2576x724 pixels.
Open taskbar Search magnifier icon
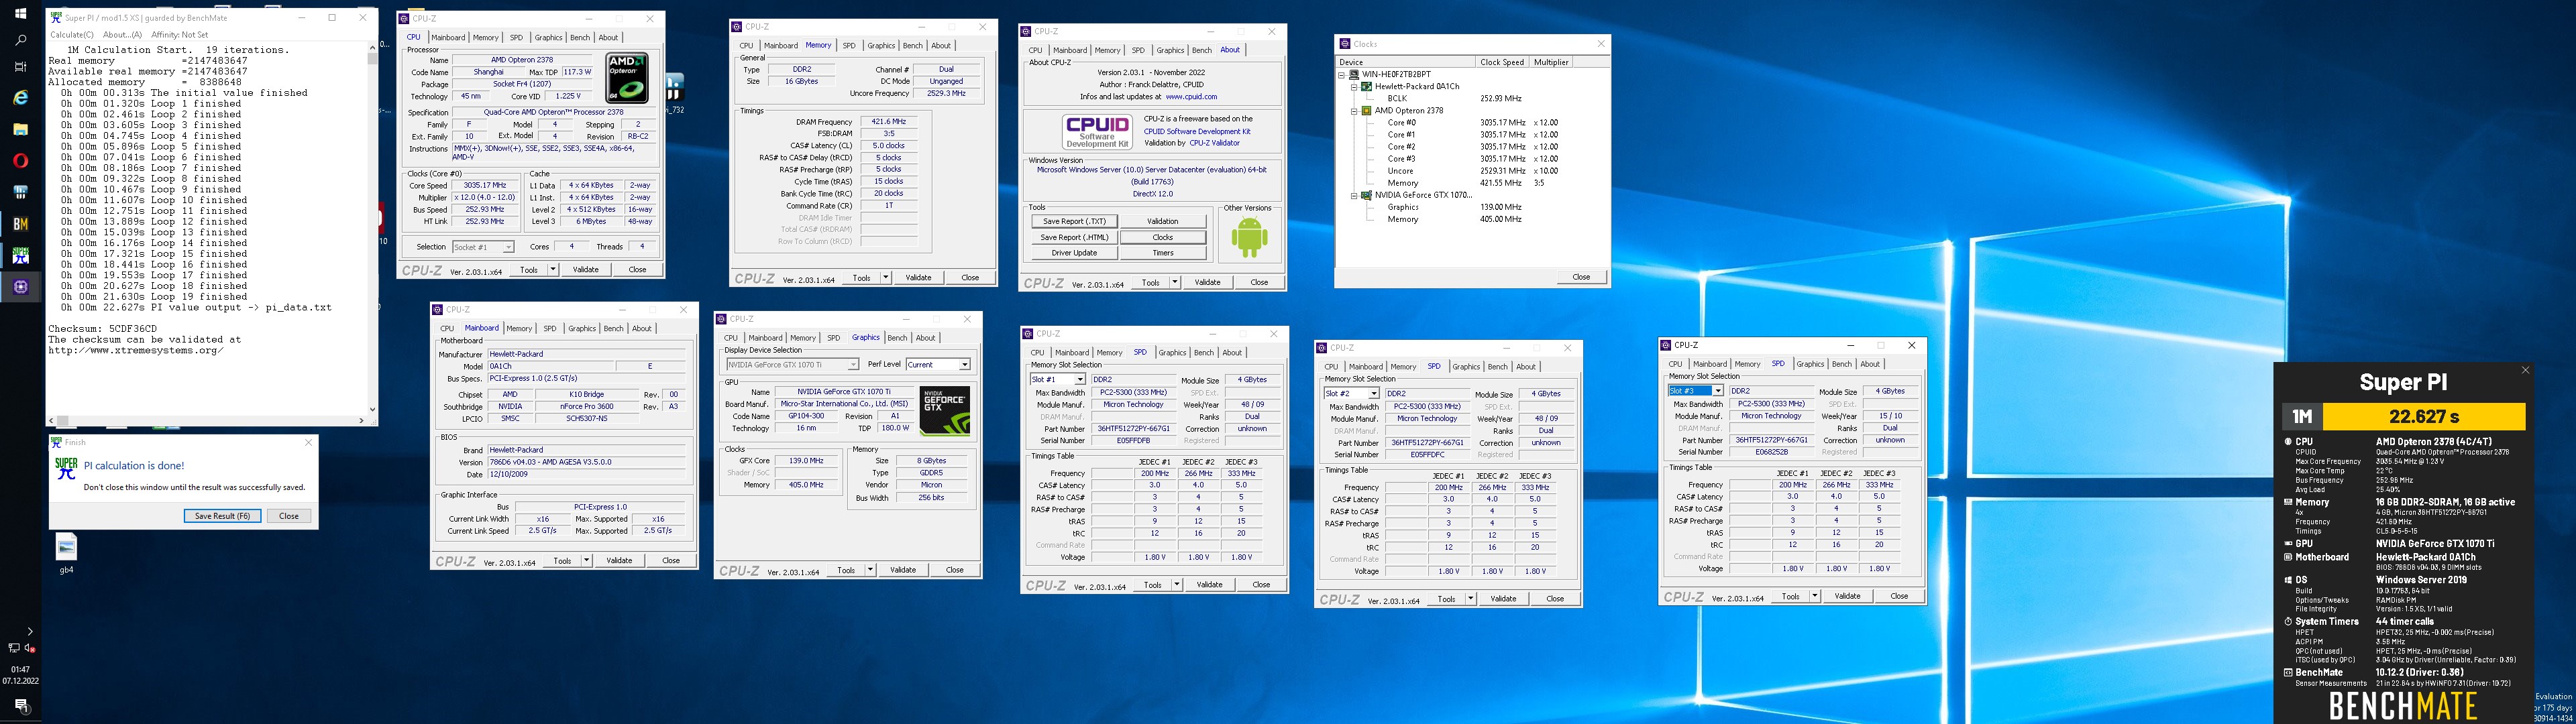[x=20, y=41]
